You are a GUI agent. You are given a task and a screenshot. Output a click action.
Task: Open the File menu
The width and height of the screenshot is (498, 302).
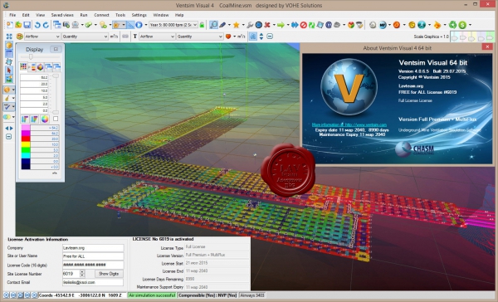coord(12,15)
